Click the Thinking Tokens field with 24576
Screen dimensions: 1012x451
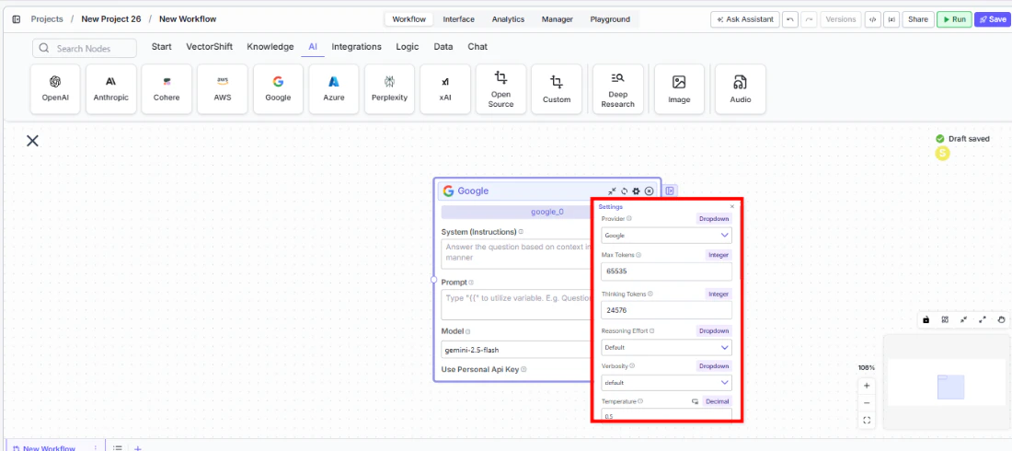click(x=667, y=310)
